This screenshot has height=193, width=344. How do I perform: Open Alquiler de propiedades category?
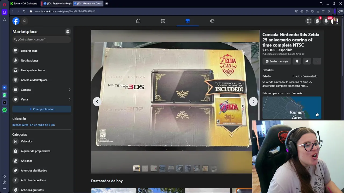pyautogui.click(x=42, y=151)
